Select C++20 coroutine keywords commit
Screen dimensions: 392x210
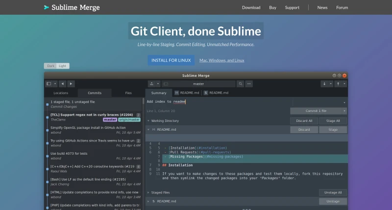click(x=94, y=169)
